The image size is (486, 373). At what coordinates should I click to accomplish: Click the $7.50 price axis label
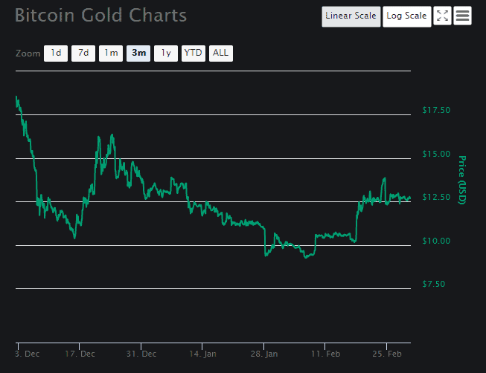[x=434, y=284]
